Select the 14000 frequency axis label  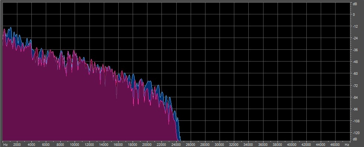tap(104, 145)
